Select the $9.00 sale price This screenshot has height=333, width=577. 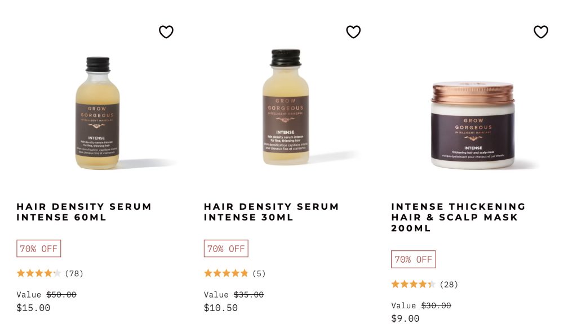(405, 318)
